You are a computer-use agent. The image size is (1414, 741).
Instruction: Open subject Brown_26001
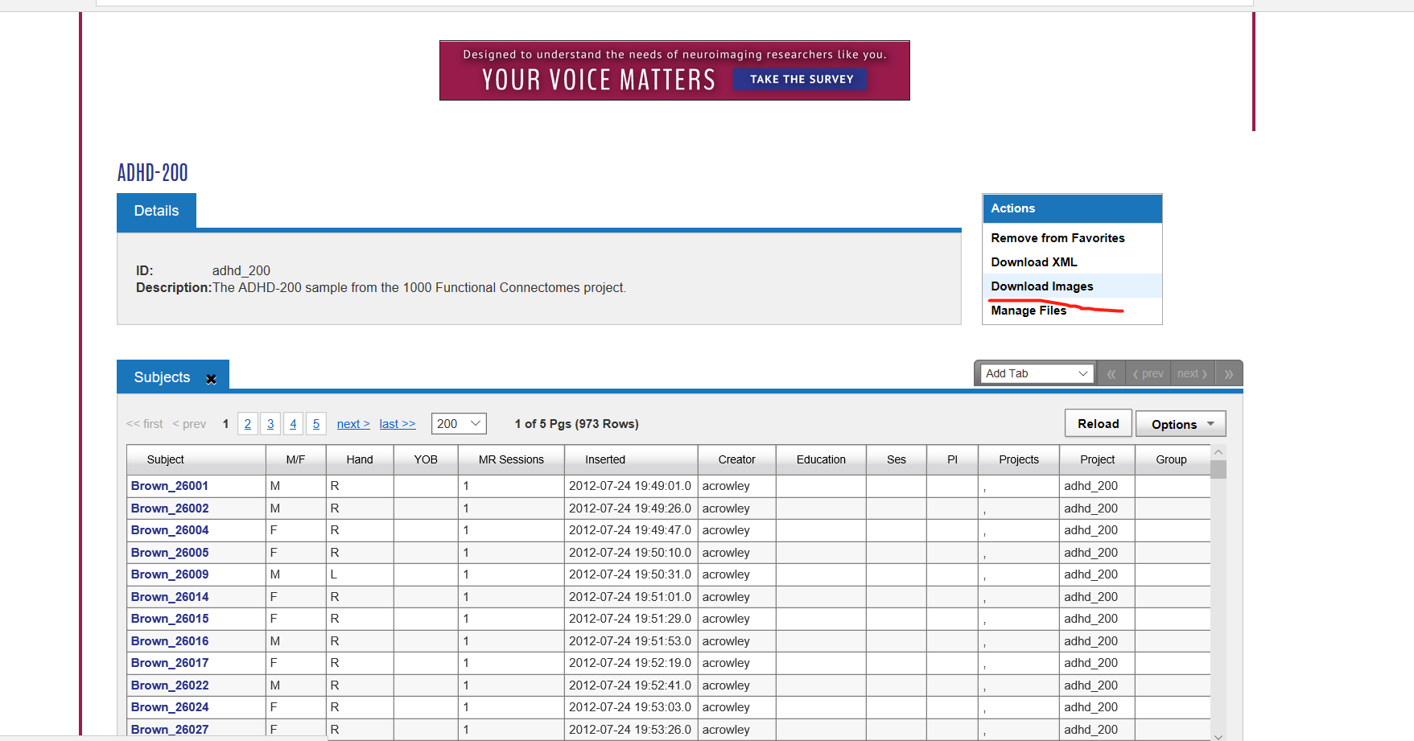[170, 486]
